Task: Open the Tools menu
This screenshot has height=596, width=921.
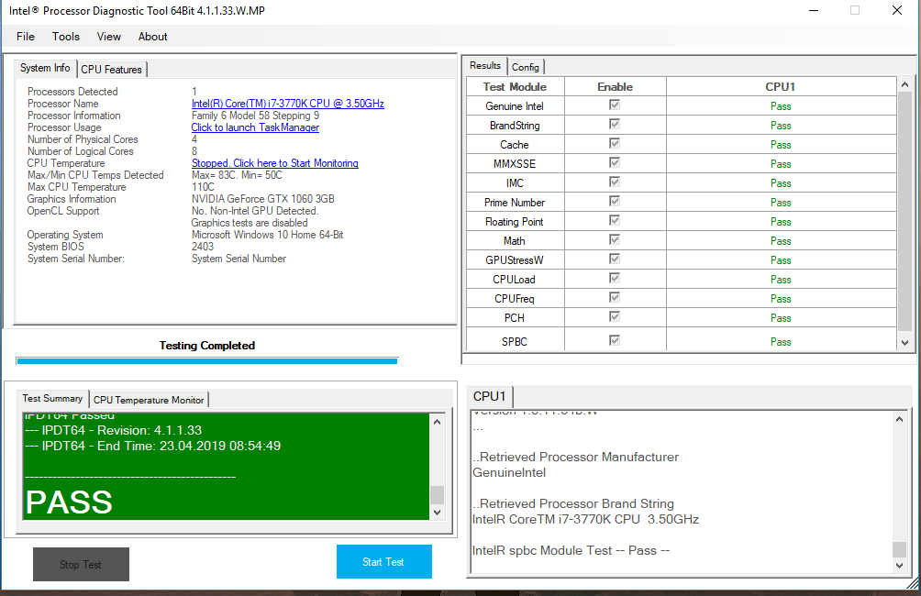Action: (66, 37)
